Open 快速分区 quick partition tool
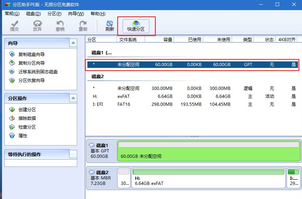The width and height of the screenshot is (302, 199). 136,26
